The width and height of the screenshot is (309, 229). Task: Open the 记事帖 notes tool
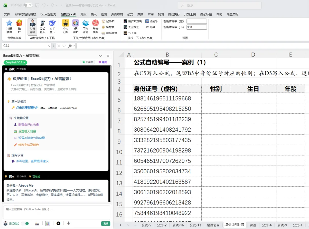108,21
